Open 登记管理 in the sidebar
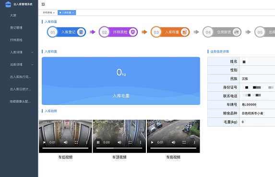 click(x=16, y=27)
